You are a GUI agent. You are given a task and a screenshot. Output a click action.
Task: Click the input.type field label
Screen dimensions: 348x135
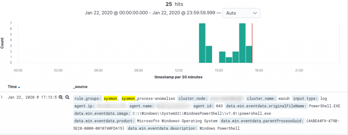point(306,99)
